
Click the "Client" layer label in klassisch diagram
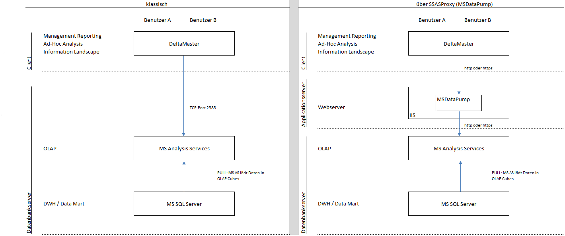(29, 63)
